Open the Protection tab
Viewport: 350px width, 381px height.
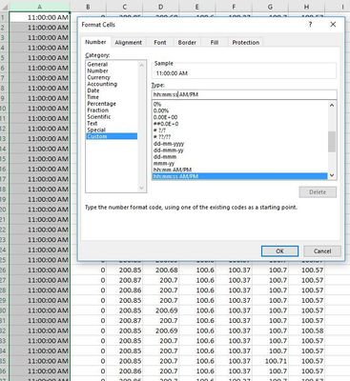tap(245, 42)
